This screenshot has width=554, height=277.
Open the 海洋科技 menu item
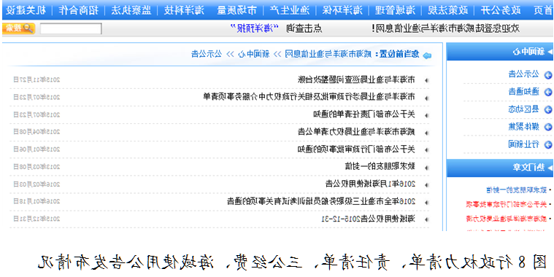pos(184,11)
